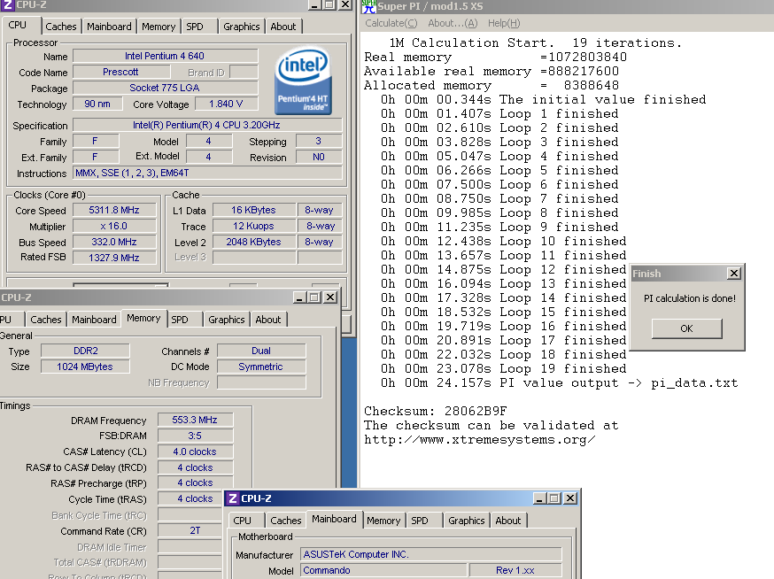Image resolution: width=774 pixels, height=579 pixels.
Task: Open Caches tab in Mainboard CPU-Z window
Action: coord(286,521)
